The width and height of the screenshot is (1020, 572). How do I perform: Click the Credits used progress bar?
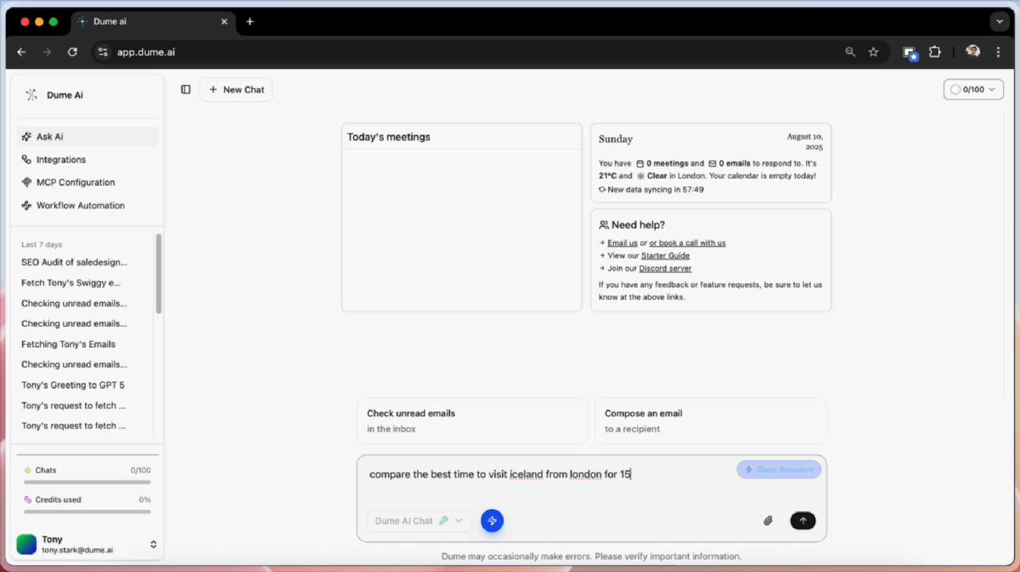tap(87, 511)
